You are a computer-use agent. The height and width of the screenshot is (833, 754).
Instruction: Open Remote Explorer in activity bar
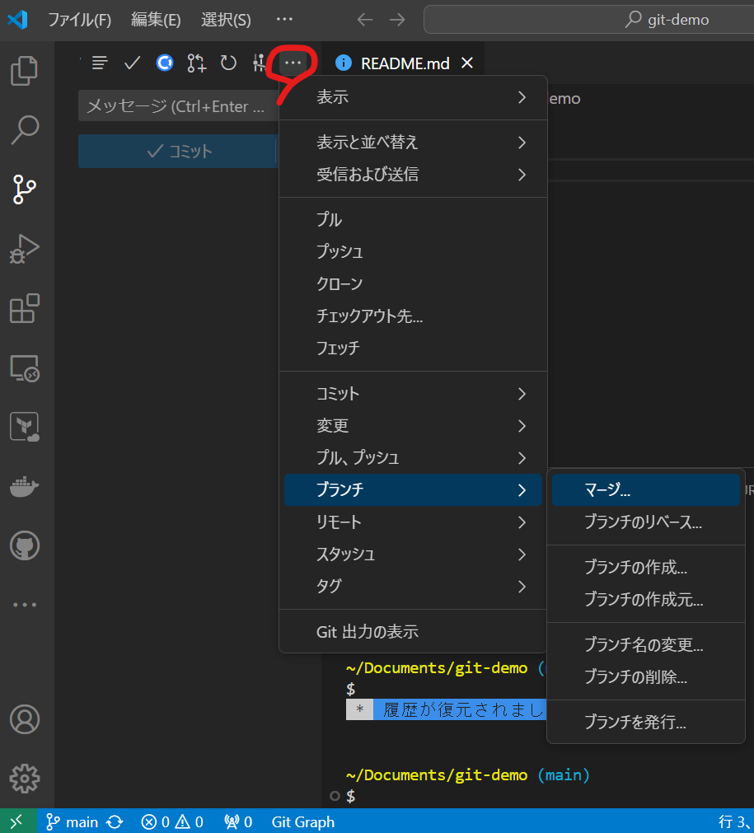coord(25,367)
